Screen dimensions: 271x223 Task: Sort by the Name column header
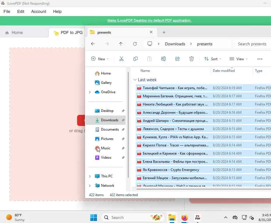145,71
